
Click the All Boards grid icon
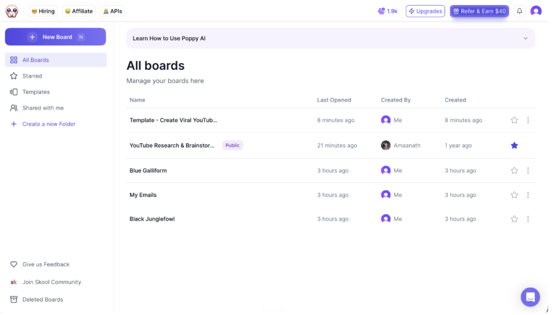pyautogui.click(x=14, y=60)
